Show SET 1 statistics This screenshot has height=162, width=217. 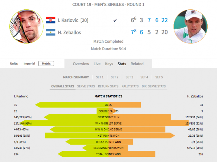pos(100,77)
